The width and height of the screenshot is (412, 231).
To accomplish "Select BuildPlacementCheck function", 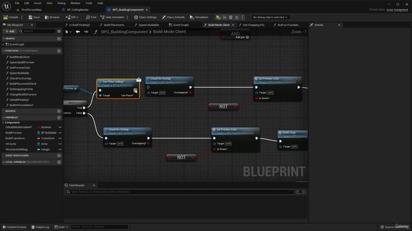I will (x=23, y=84).
